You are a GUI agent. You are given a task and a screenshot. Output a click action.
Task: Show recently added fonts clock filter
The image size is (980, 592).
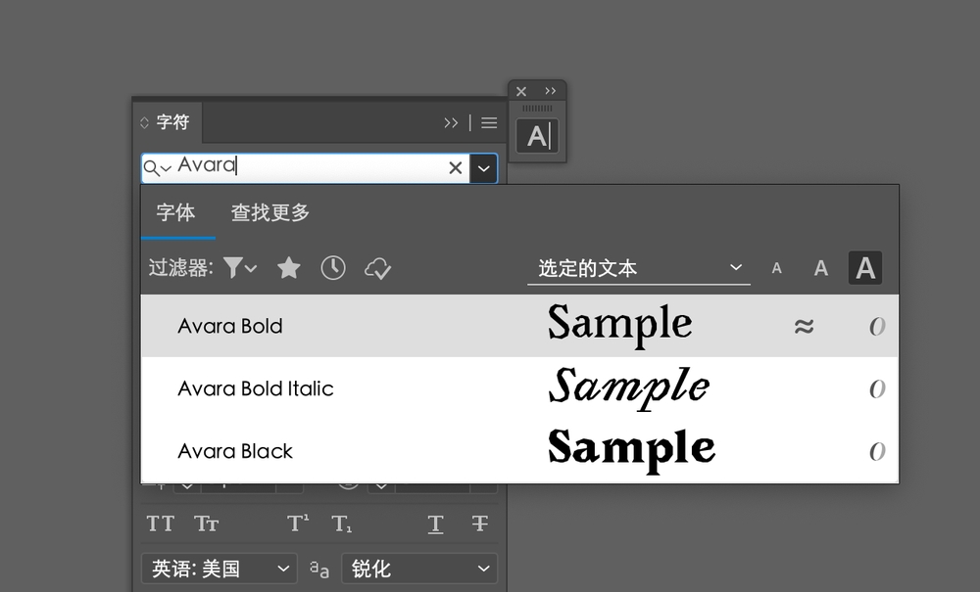coord(333,268)
